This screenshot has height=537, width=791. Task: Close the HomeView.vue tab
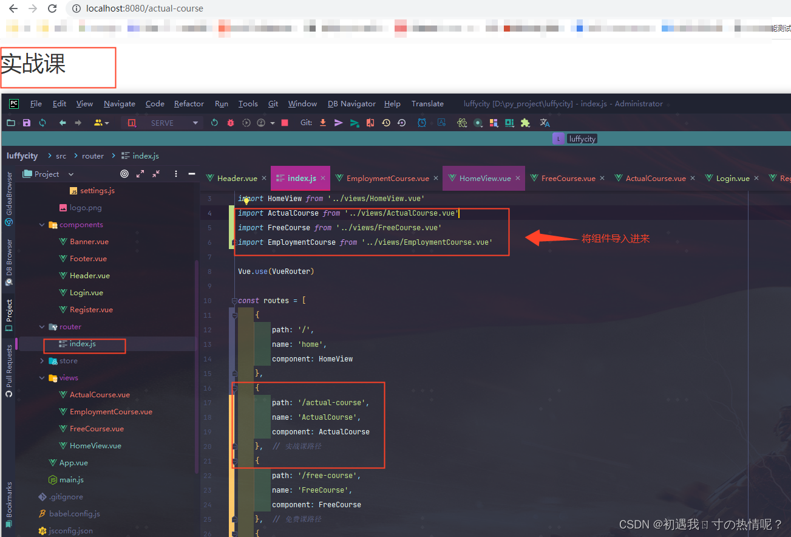coord(518,179)
